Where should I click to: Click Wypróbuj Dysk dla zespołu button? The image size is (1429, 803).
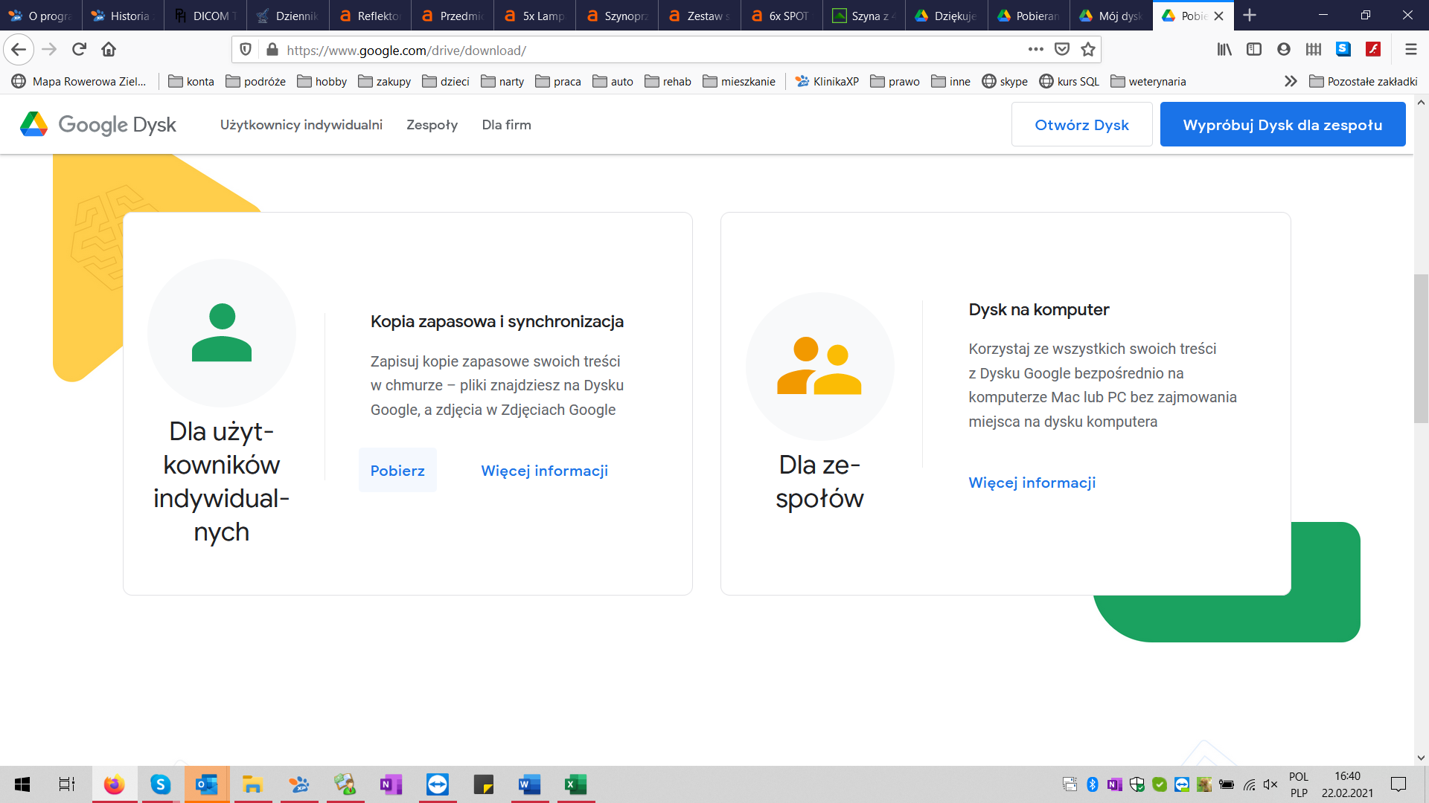click(1282, 124)
